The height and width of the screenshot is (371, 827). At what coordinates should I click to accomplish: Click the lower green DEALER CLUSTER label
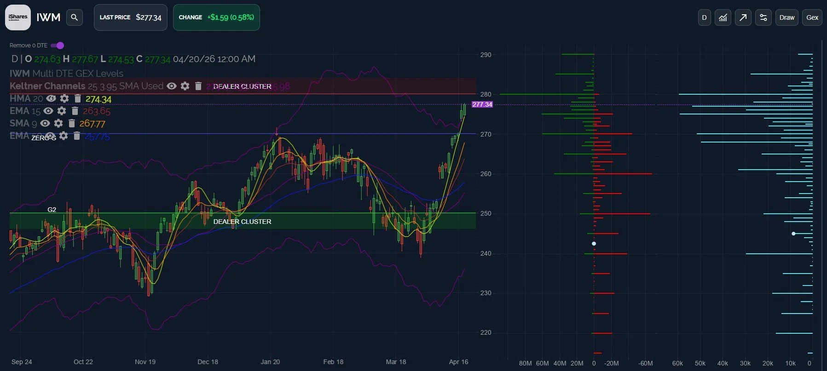point(242,222)
